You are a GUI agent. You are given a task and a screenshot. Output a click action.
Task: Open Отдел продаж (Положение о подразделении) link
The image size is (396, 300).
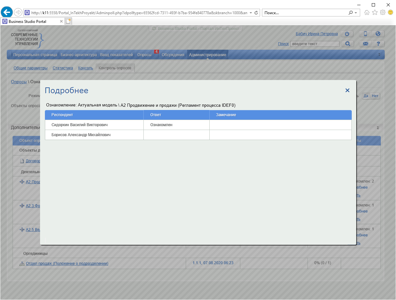(x=67, y=264)
